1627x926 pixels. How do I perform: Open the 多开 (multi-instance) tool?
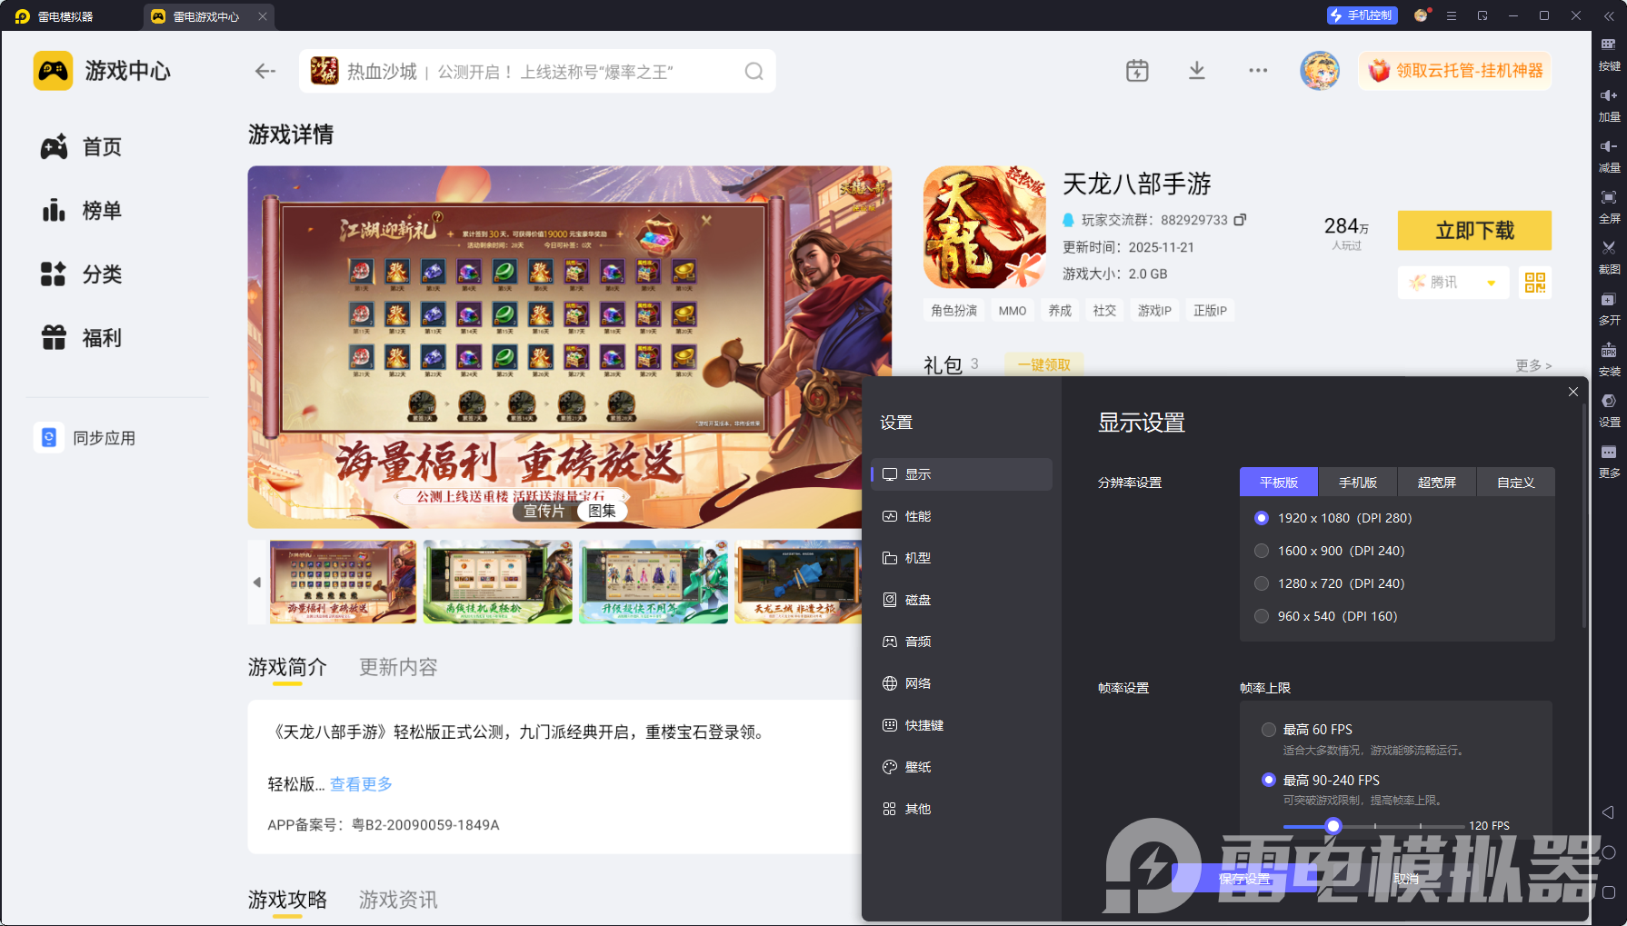(x=1609, y=309)
